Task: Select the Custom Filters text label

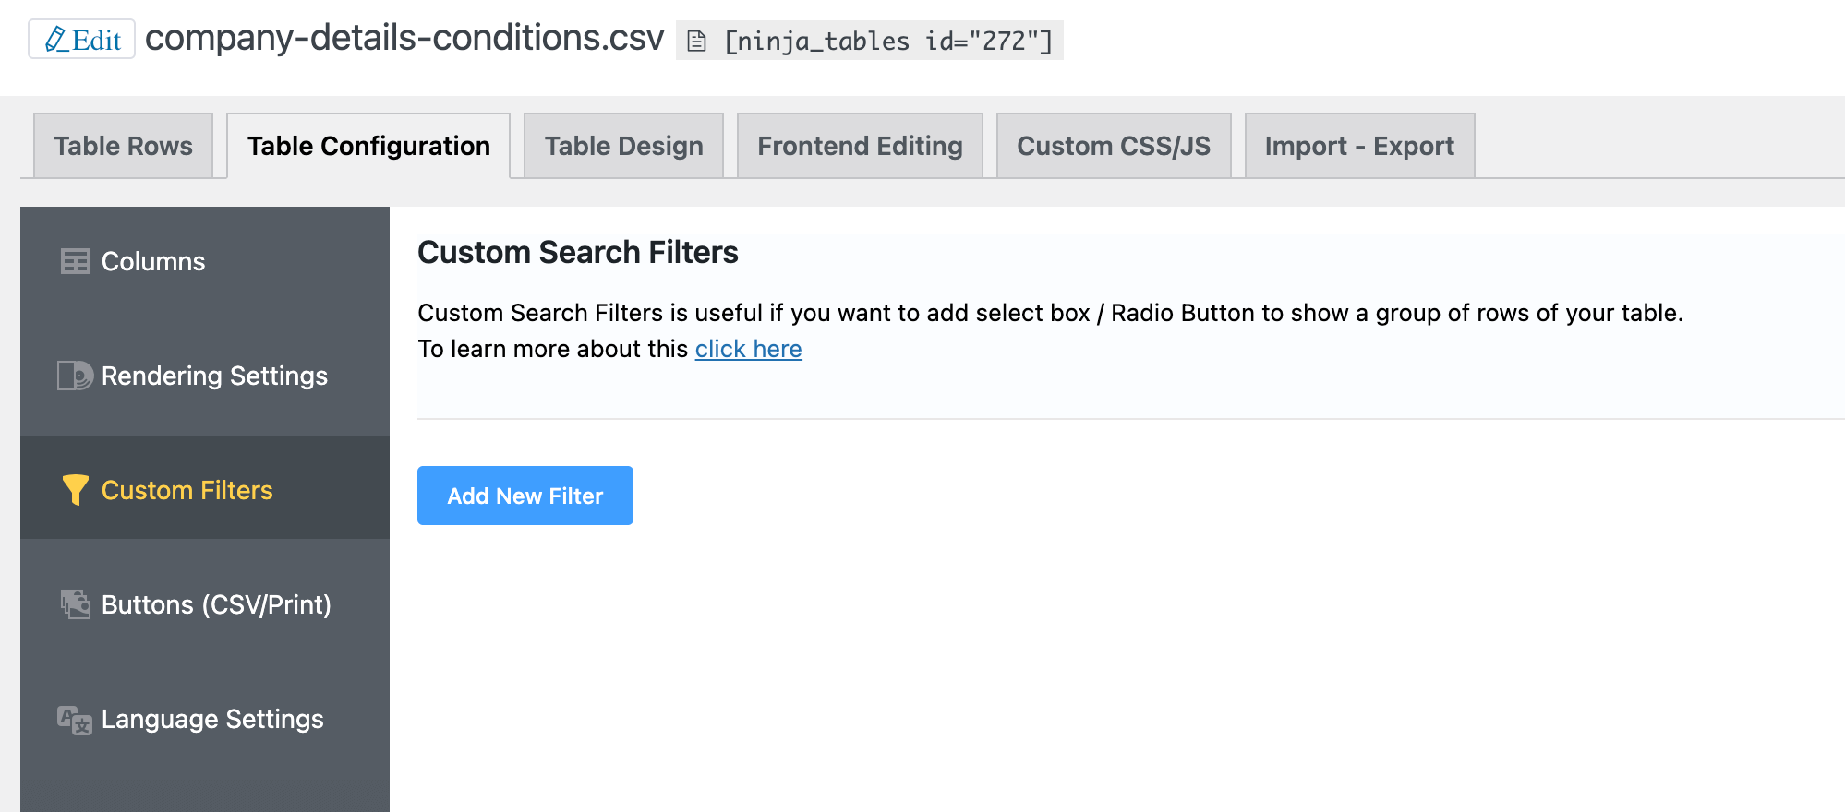Action: click(187, 490)
